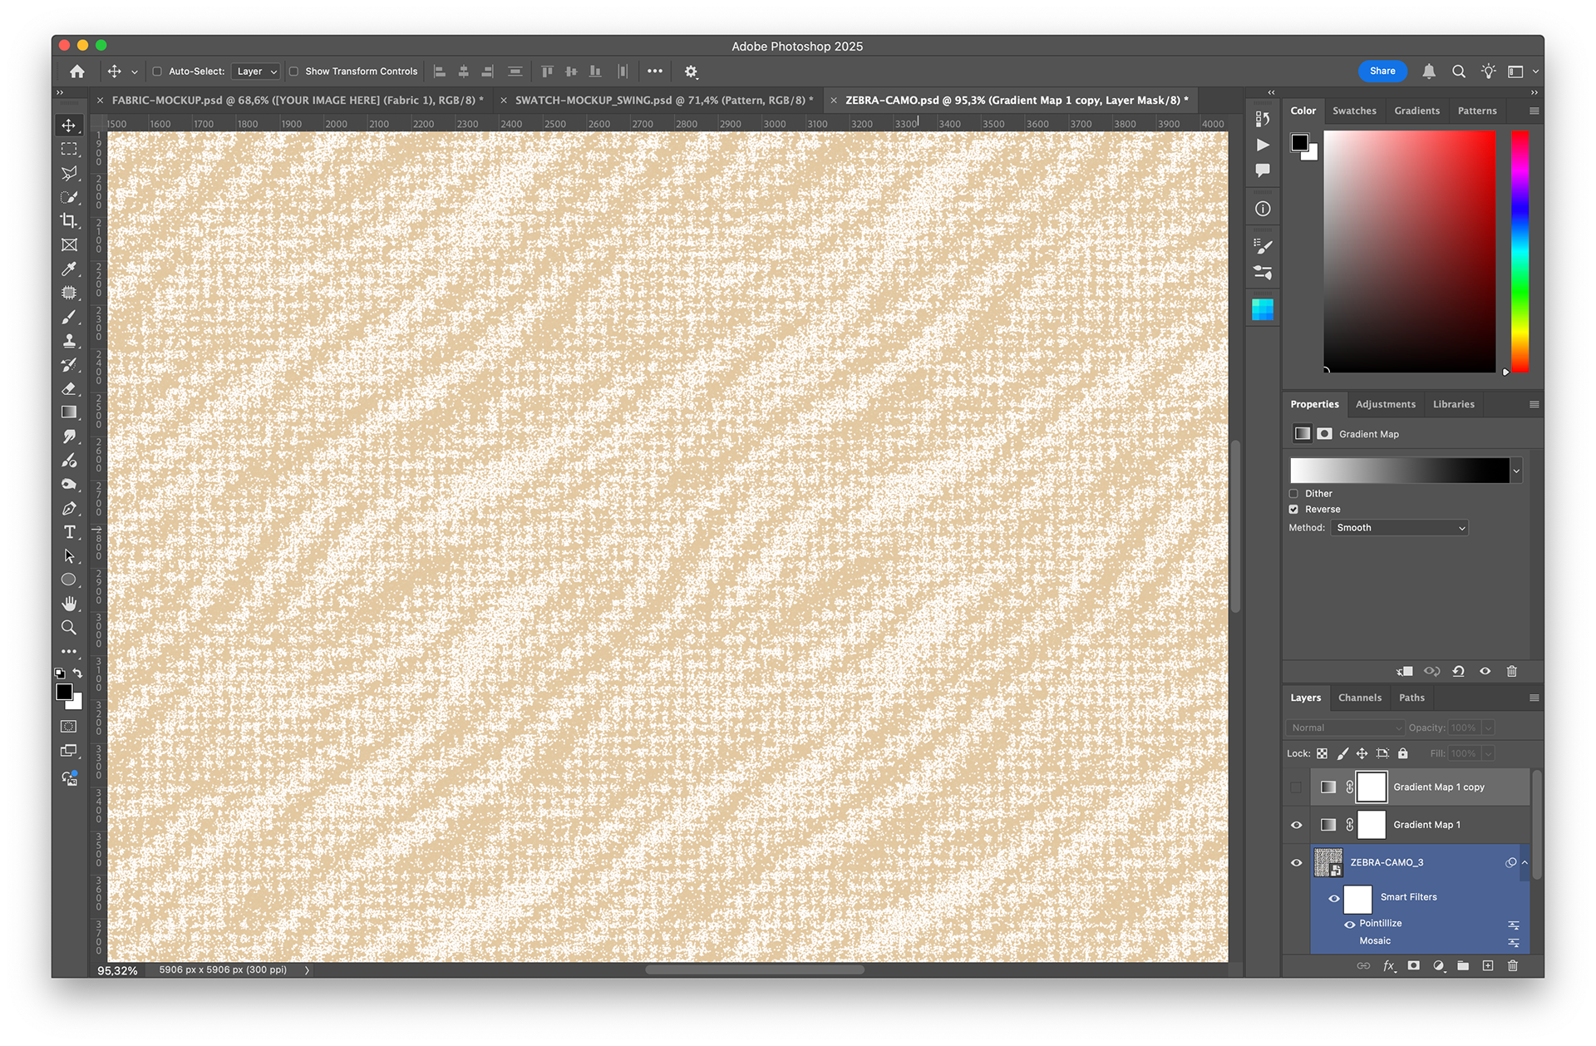Uncheck the Reverse option
The width and height of the screenshot is (1596, 1046).
click(x=1293, y=510)
